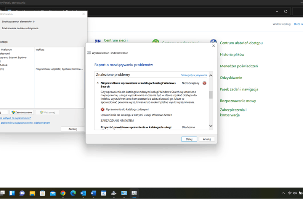303x199 pixels.
Task: Click error icon beside Uprawnienia do katalogu z danymi
Action: click(103, 109)
